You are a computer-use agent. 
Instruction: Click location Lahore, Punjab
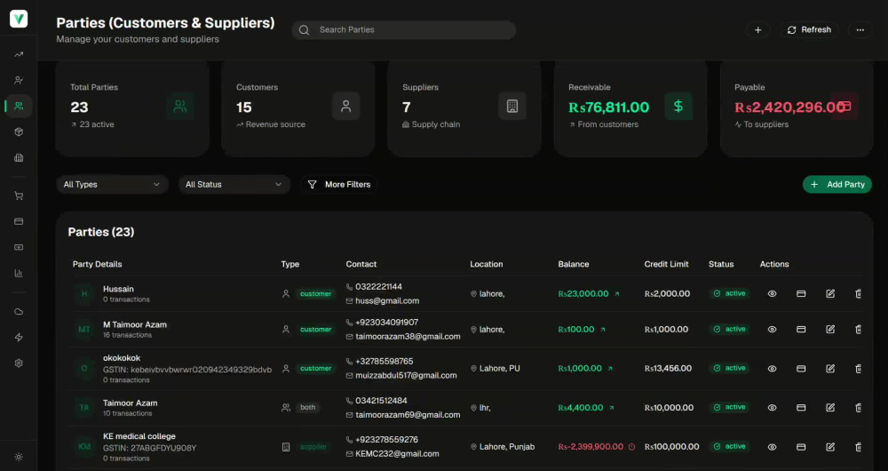[x=507, y=447]
